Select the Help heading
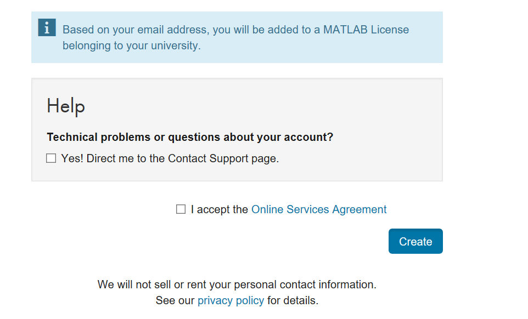This screenshot has height=319, width=528. pyautogui.click(x=66, y=106)
